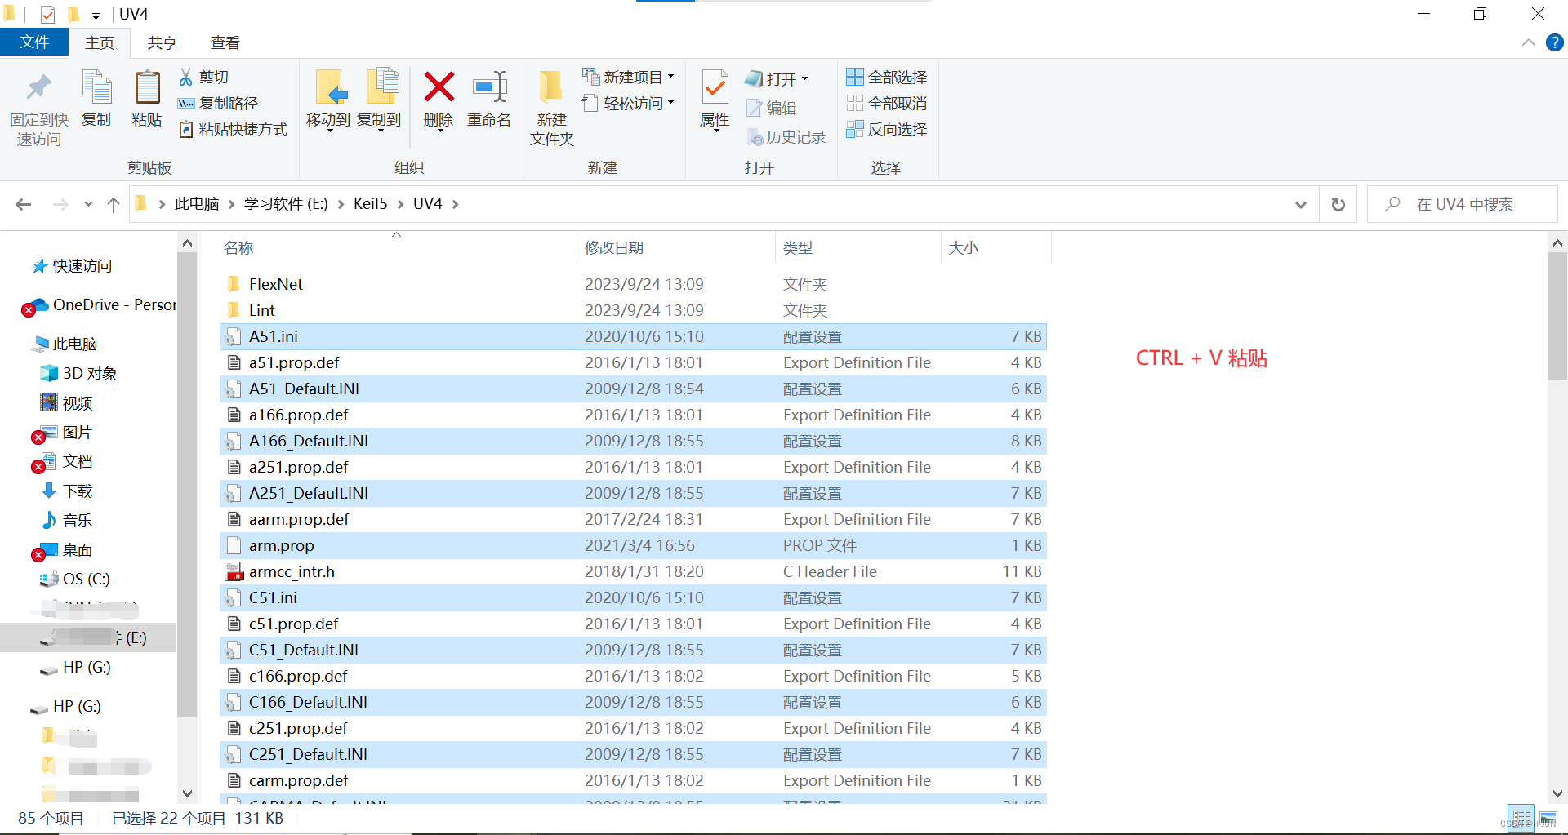Screen dimensions: 1568x835
Task: Click Invert Selection (反向选择)
Action: point(887,129)
